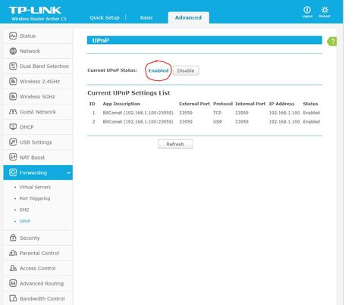Click the Reboot icon in header
The height and width of the screenshot is (305, 364).
point(325,10)
